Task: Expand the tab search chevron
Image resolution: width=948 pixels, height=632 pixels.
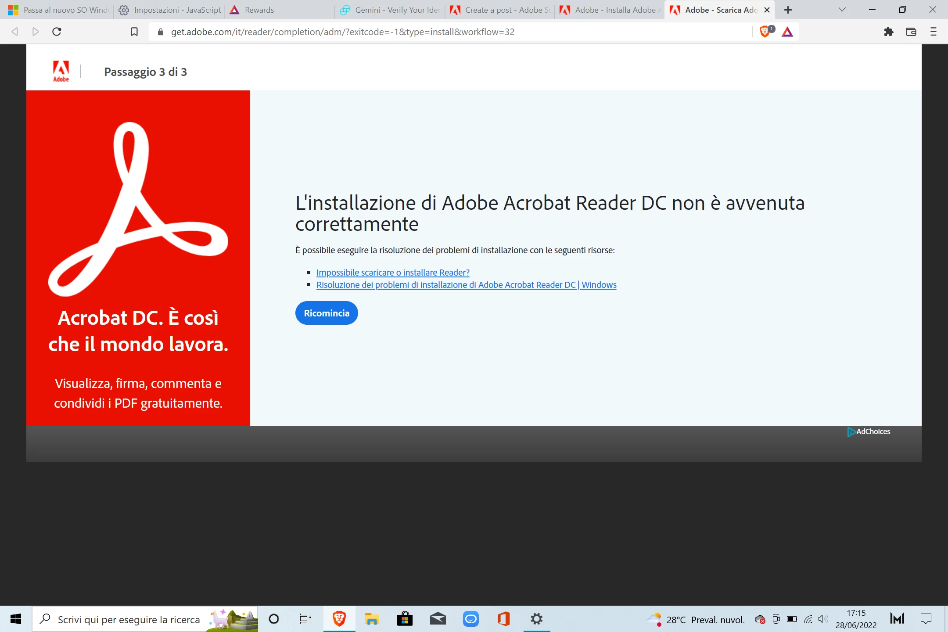Action: 842,10
